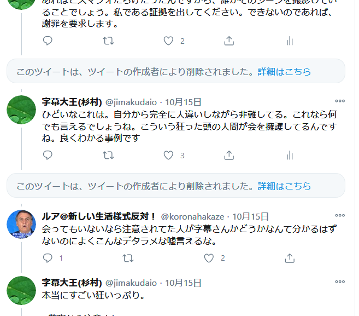The width and height of the screenshot is (359, 316).
Task: Click 詳細はこちら link in first deleted notice
Action: 284,72
